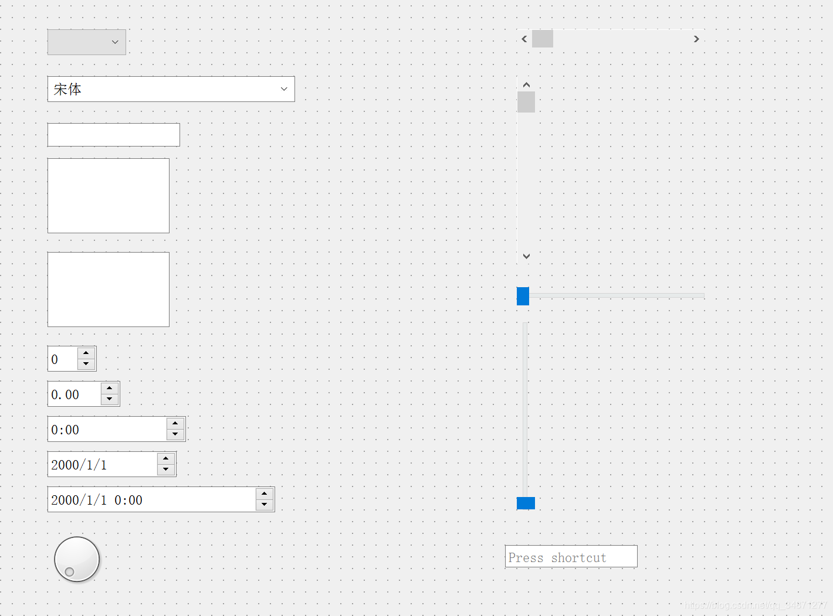
Task: Click the 2000/1/1 date edit text
Action: (79, 465)
